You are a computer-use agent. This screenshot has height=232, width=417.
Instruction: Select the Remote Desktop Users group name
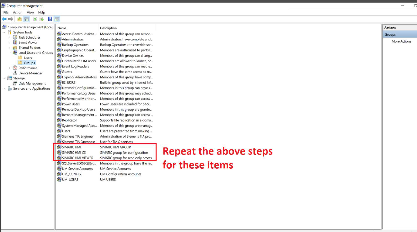point(78,110)
